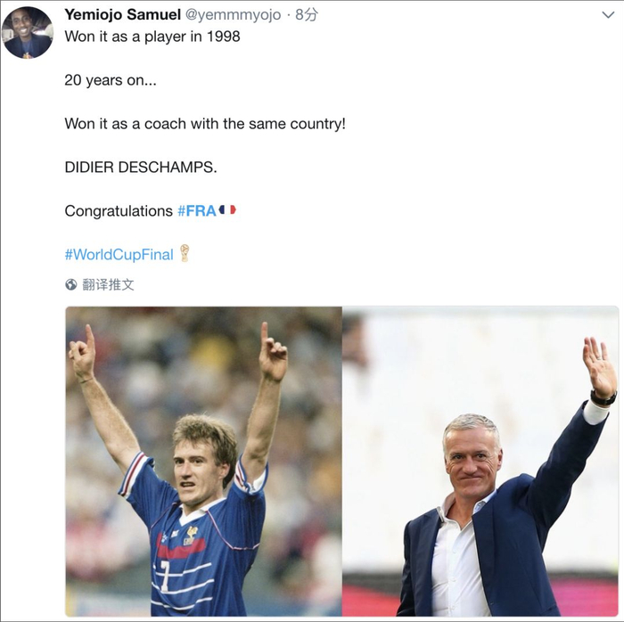Click Yemiojo Samuel's profile avatar

pos(28,32)
